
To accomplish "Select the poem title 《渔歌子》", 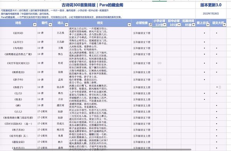I will 18,87.
